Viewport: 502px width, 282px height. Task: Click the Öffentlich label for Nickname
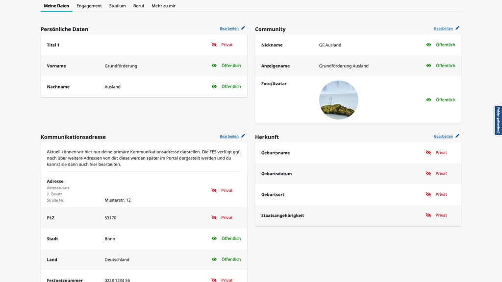[x=445, y=45]
